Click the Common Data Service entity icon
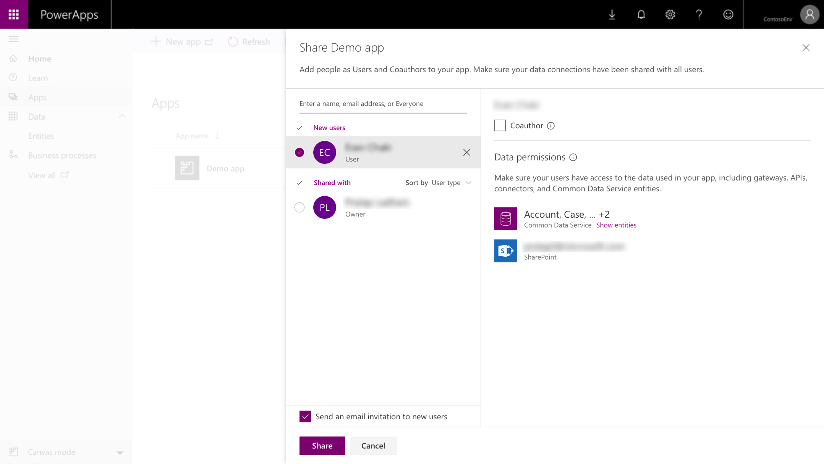 505,218
